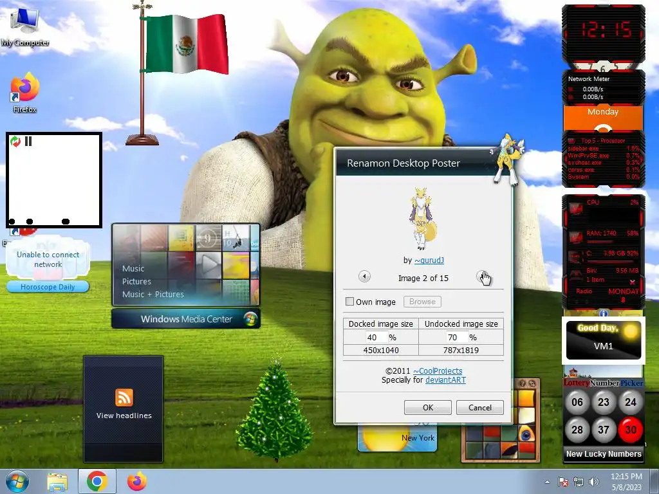Go to the next image with right arrow
The image size is (659, 494).
coord(482,277)
